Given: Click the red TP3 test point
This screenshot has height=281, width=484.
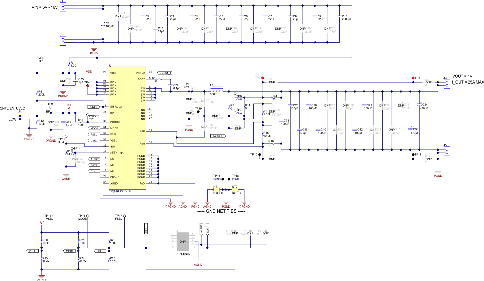Looking at the screenshot, I should click(x=413, y=78).
